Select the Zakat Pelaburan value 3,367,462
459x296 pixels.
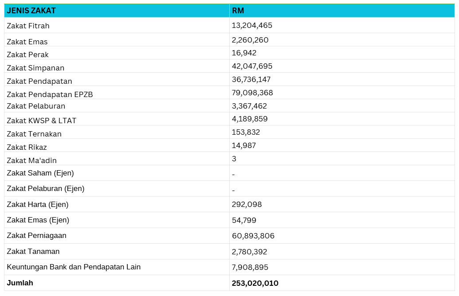coord(249,106)
